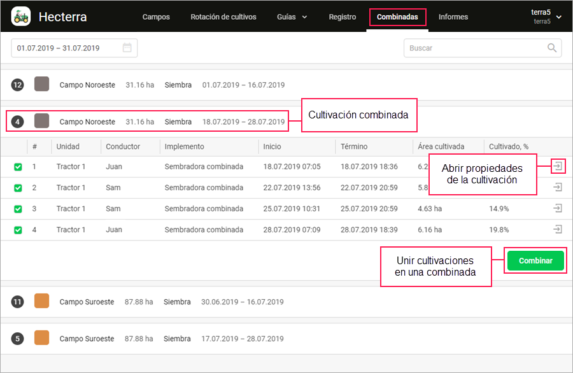
Task: Click the orange Campo Suroeste color swatch
Action: click(x=42, y=302)
